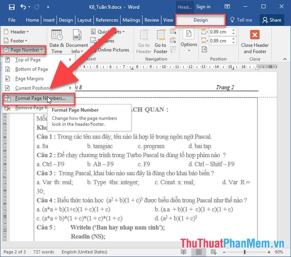291x257 pixels.
Task: Click the Read Mode view icon
Action: click(x=184, y=252)
